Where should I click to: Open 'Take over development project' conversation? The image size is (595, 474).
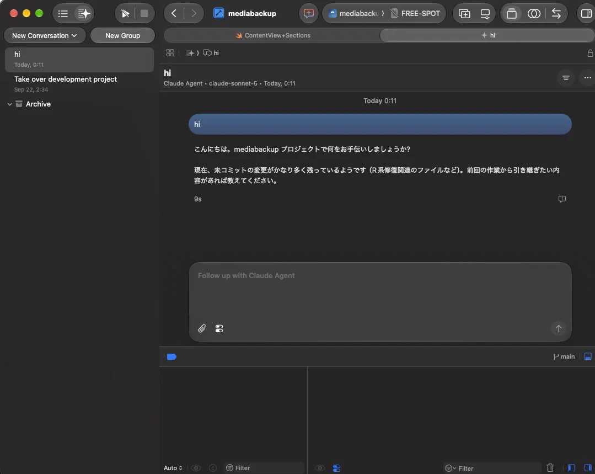point(79,84)
